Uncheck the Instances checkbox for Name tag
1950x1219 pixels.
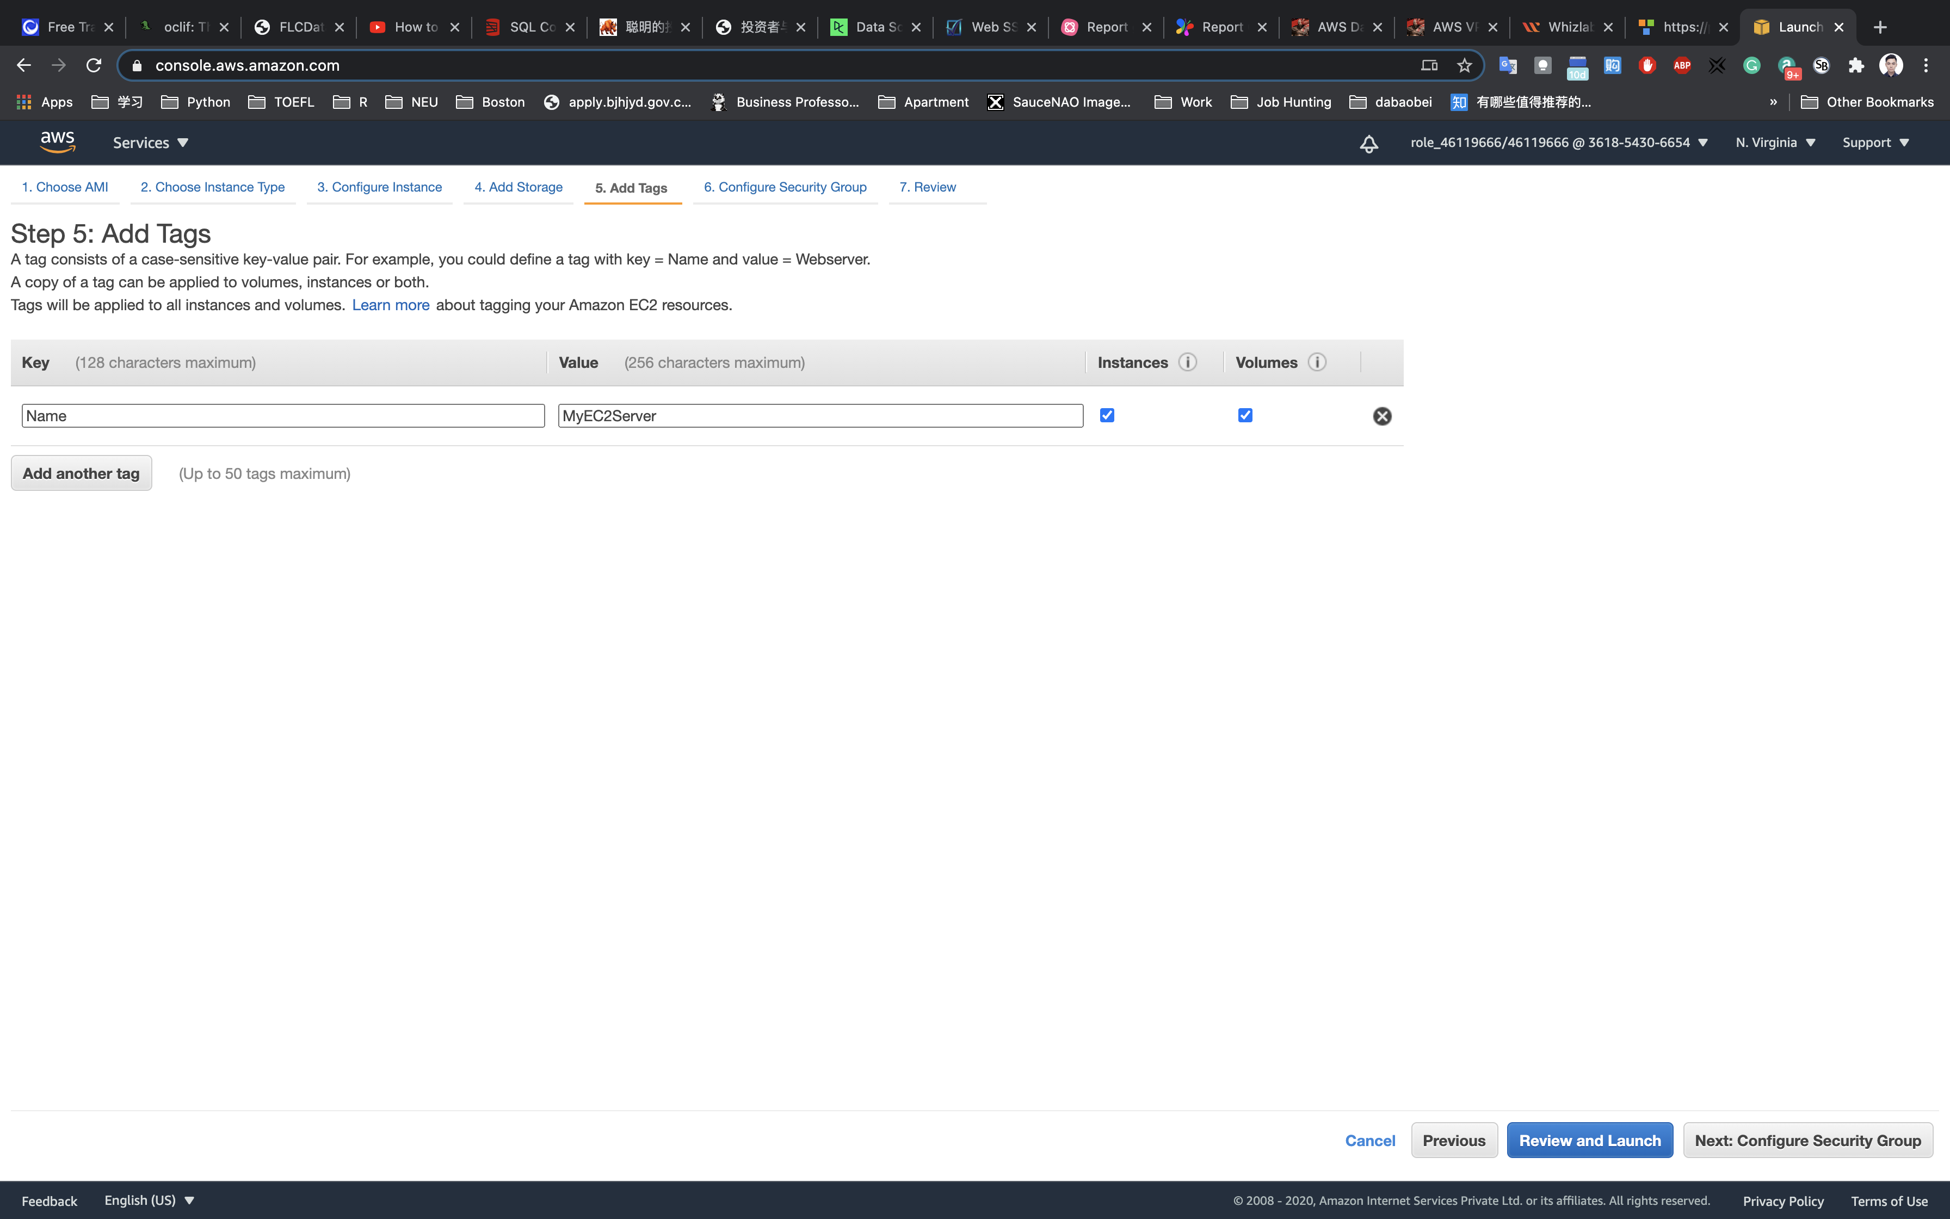[1107, 415]
